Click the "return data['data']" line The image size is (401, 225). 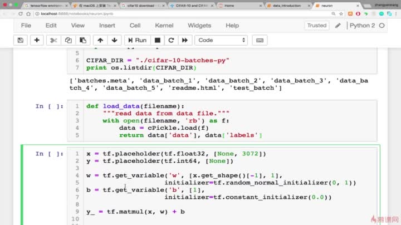click(x=190, y=135)
